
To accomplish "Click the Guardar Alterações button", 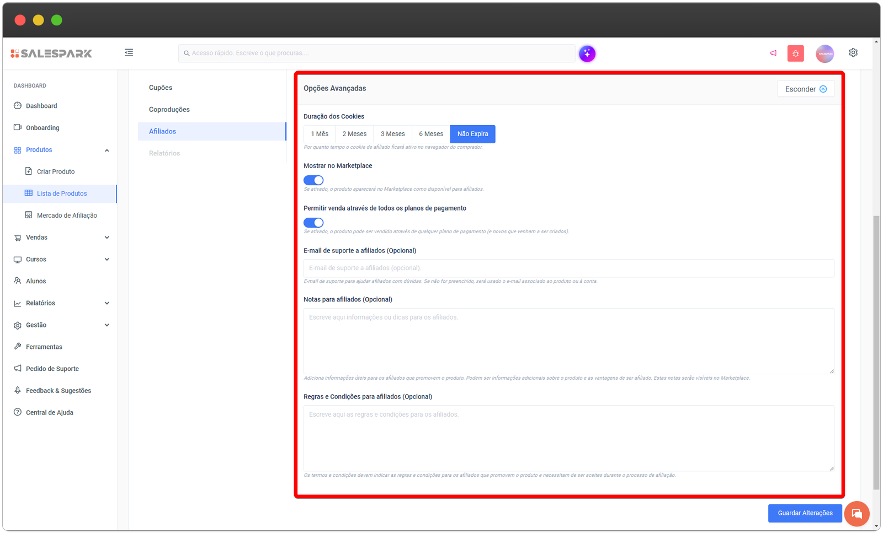I will pos(805,513).
